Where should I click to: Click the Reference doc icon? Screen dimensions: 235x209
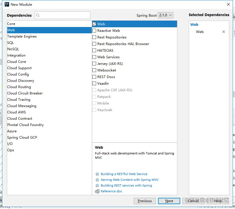[x=97, y=191]
